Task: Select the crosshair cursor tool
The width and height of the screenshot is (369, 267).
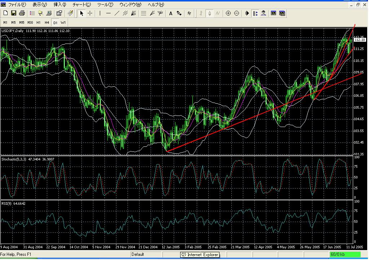Action: point(90,13)
